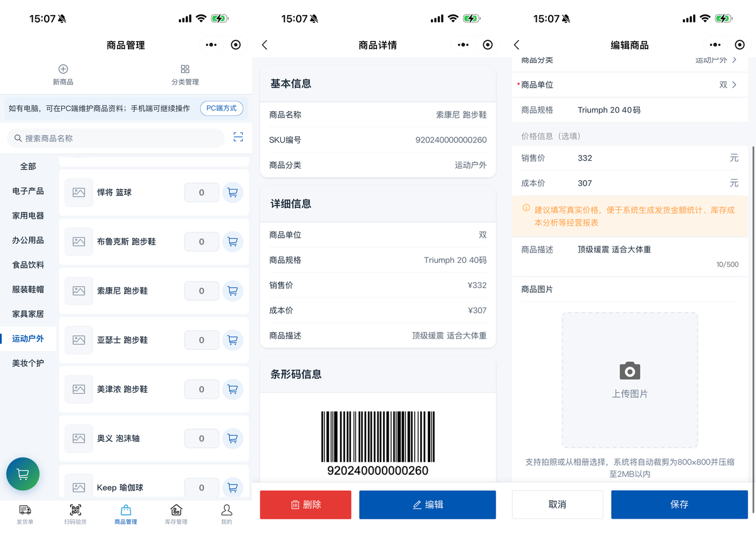Tap quantity box for 亚瑟士 跑步鞋
The image size is (756, 547).
pyautogui.click(x=202, y=340)
